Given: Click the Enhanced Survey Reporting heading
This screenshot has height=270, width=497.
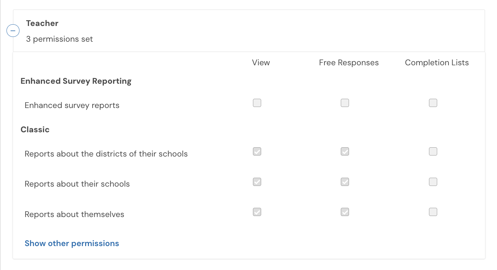Looking at the screenshot, I should [76, 81].
